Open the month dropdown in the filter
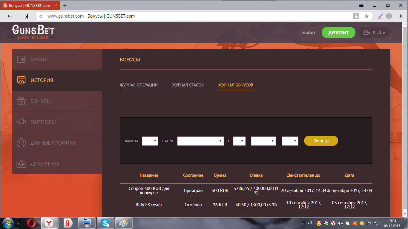The width and height of the screenshot is (408, 229). coord(263,141)
